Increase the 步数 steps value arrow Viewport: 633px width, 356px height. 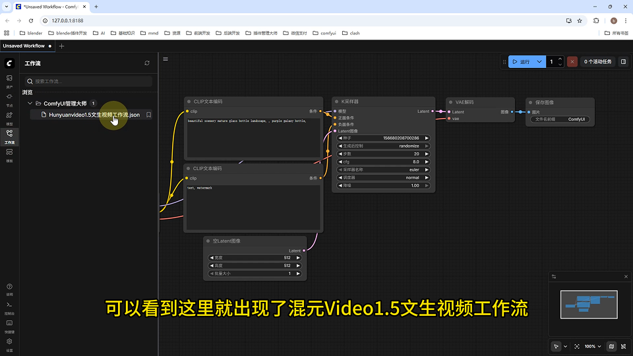(427, 154)
